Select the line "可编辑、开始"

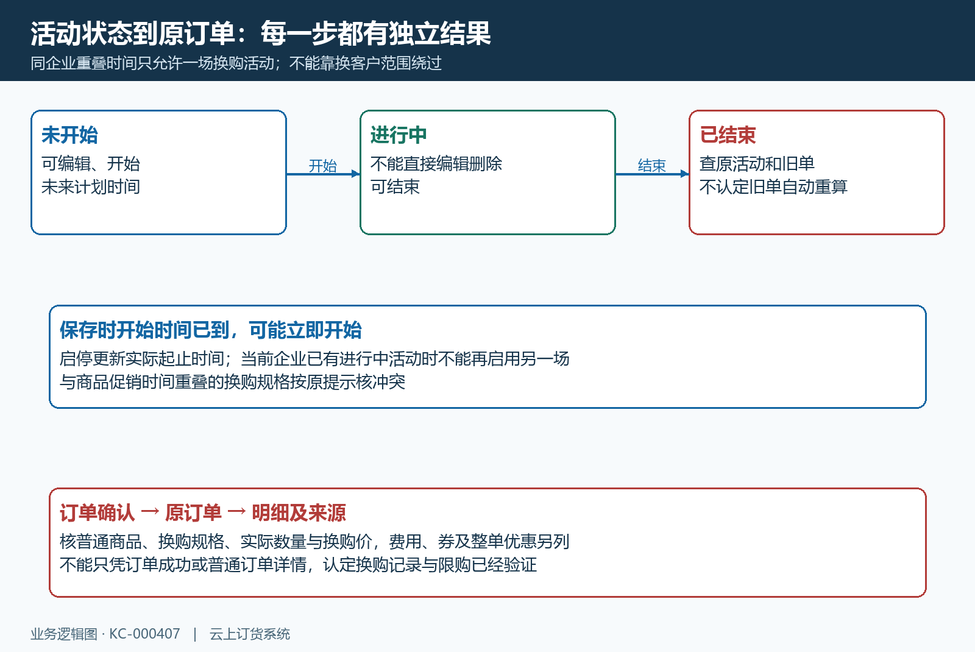pos(91,163)
